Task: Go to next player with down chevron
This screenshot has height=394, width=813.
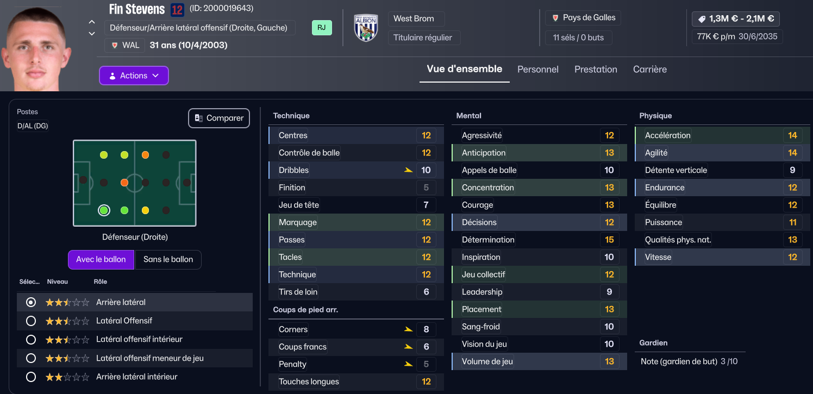Action: [x=92, y=34]
